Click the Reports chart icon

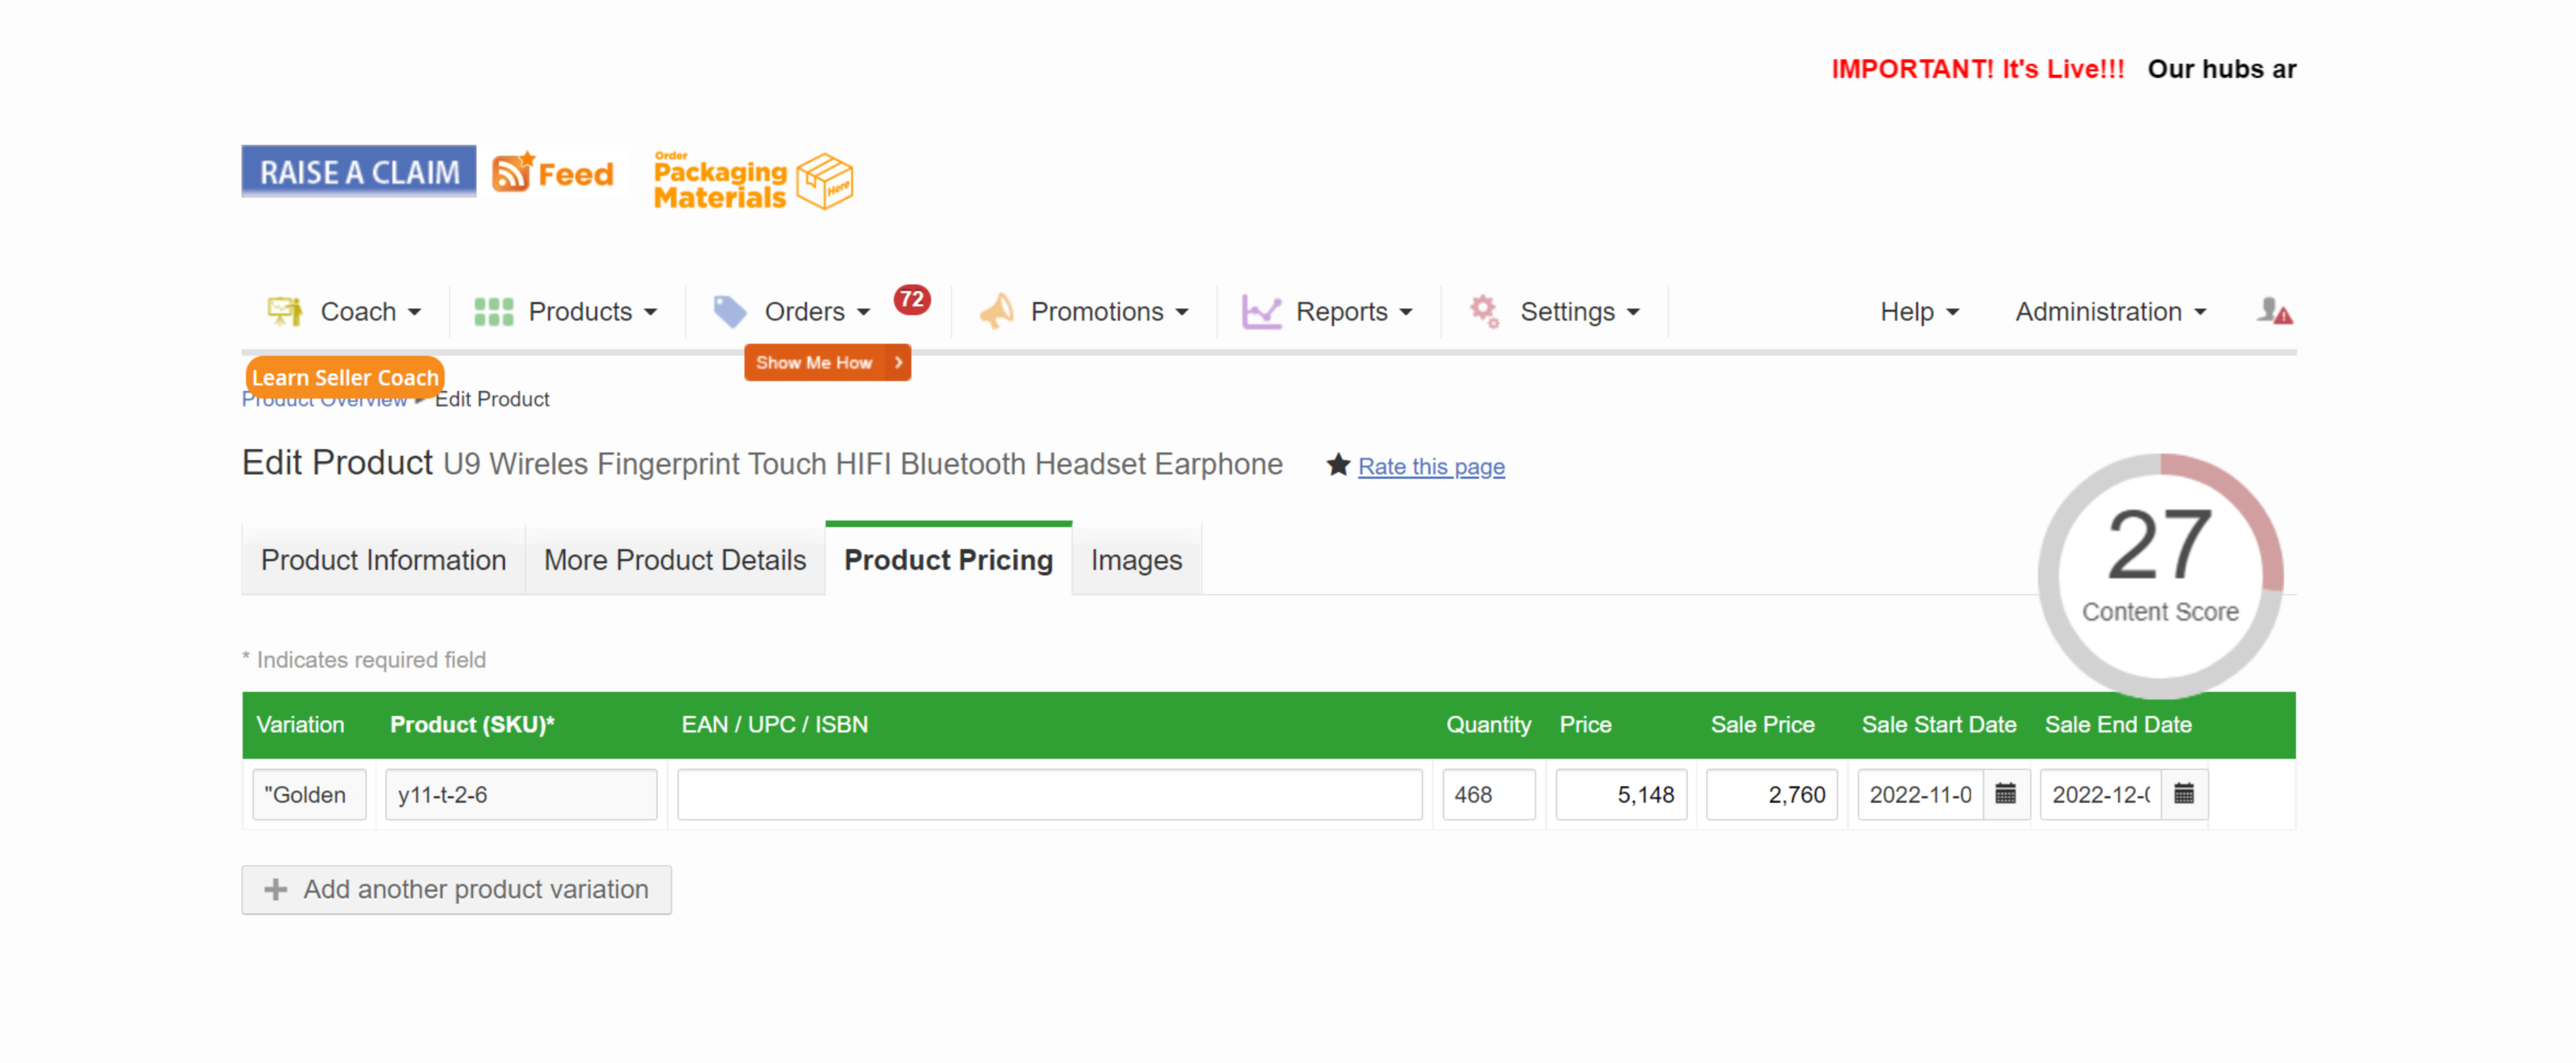[x=1261, y=312]
